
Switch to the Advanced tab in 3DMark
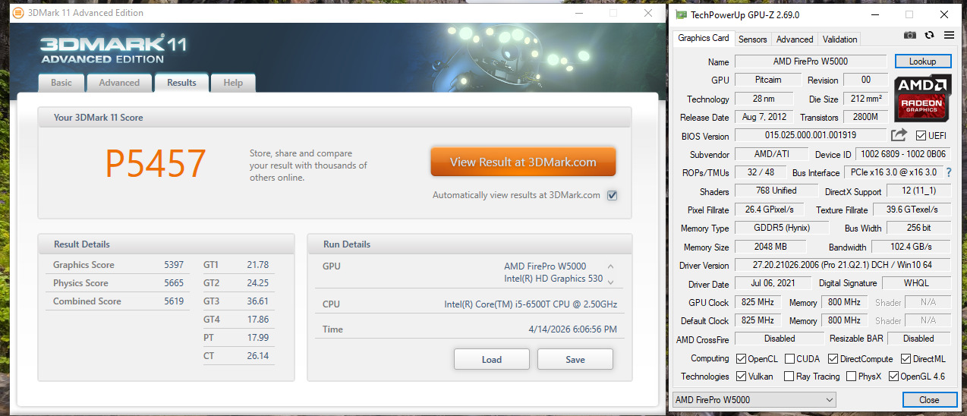click(119, 83)
